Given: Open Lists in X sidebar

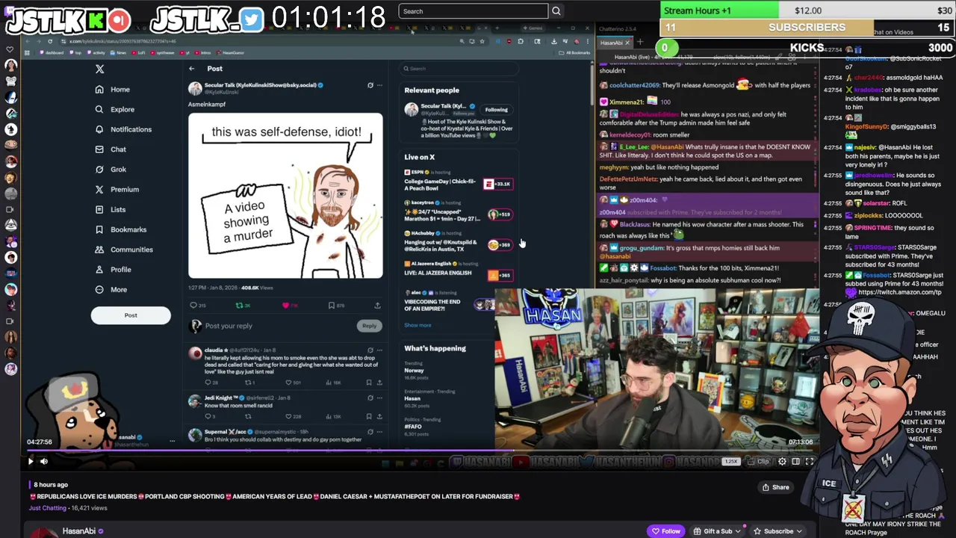Looking at the screenshot, I should (x=111, y=209).
